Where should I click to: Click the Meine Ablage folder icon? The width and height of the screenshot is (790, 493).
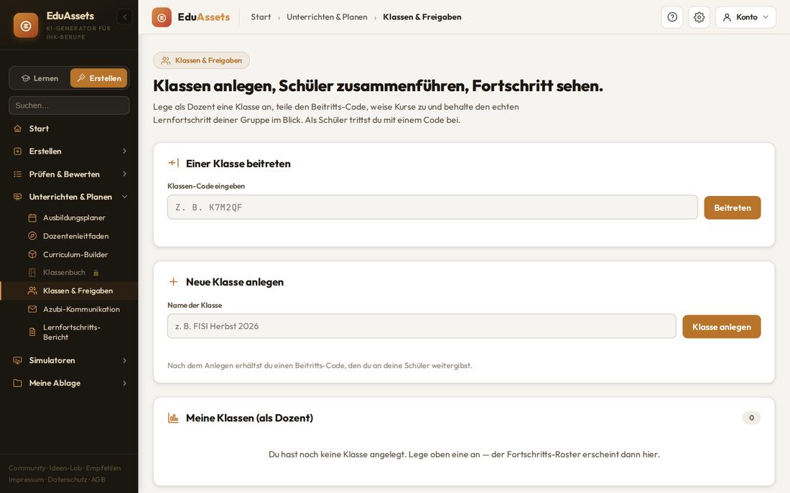point(18,383)
